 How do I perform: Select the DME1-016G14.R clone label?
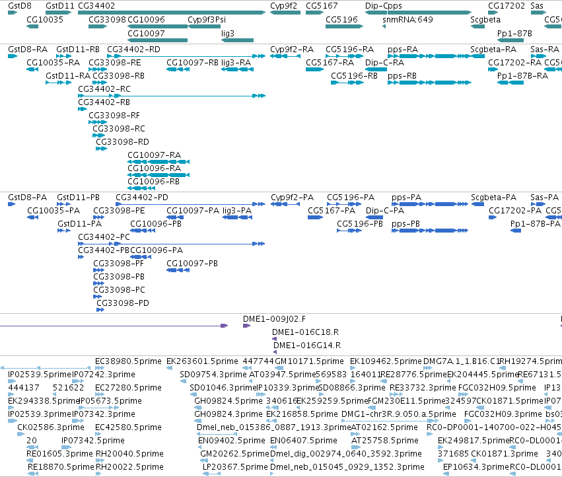[x=307, y=346]
